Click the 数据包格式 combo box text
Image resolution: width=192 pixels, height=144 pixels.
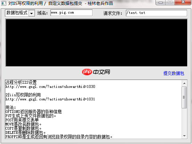coord(17,13)
